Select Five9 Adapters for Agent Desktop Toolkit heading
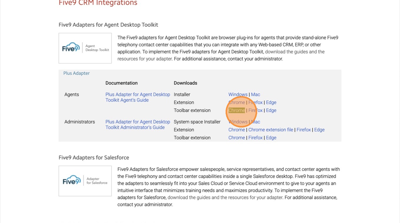Viewport: 400px width, 223px height. point(108,25)
